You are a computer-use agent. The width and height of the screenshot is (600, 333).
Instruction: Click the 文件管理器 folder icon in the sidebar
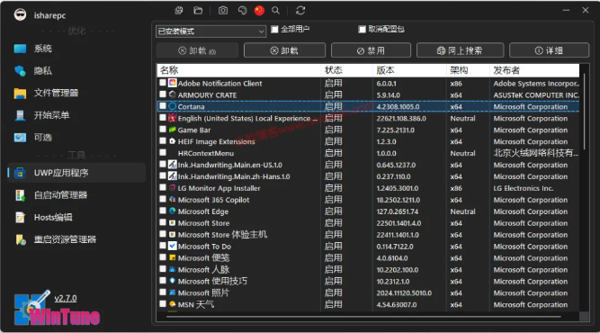[x=20, y=93]
